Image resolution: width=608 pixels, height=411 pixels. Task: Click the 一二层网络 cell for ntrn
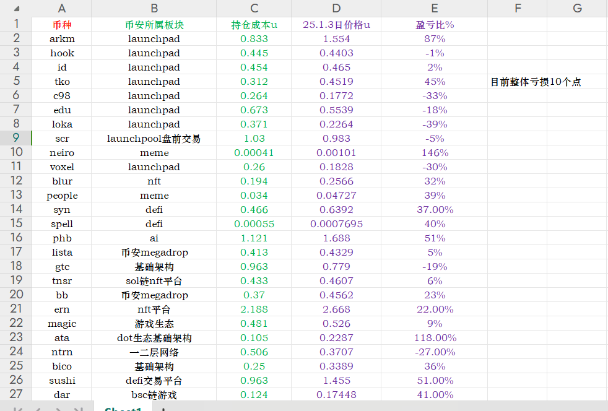point(154,352)
